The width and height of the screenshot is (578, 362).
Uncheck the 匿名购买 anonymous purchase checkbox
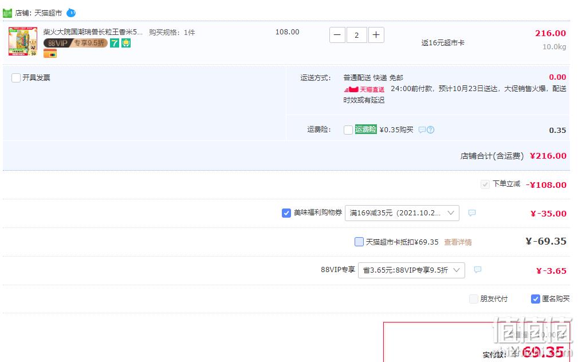coord(535,299)
